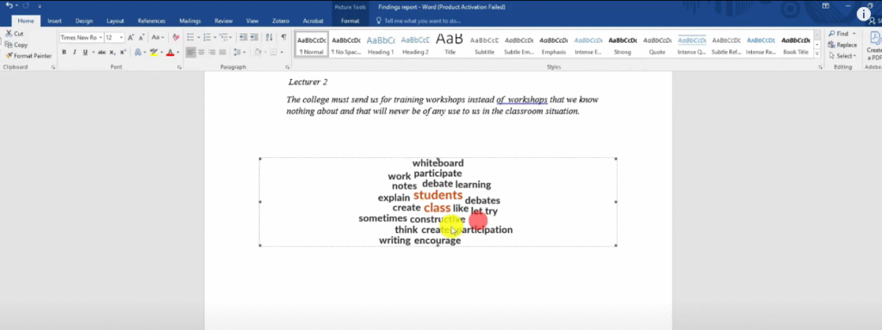
Task: Toggle Justify paragraph alignment
Action: point(223,52)
